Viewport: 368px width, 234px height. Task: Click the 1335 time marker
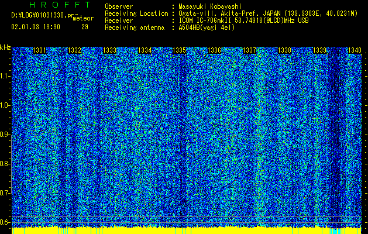click(179, 50)
